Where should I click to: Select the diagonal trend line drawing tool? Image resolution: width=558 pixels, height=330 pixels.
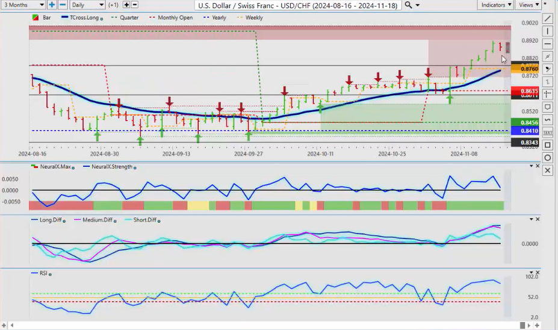[547, 19]
